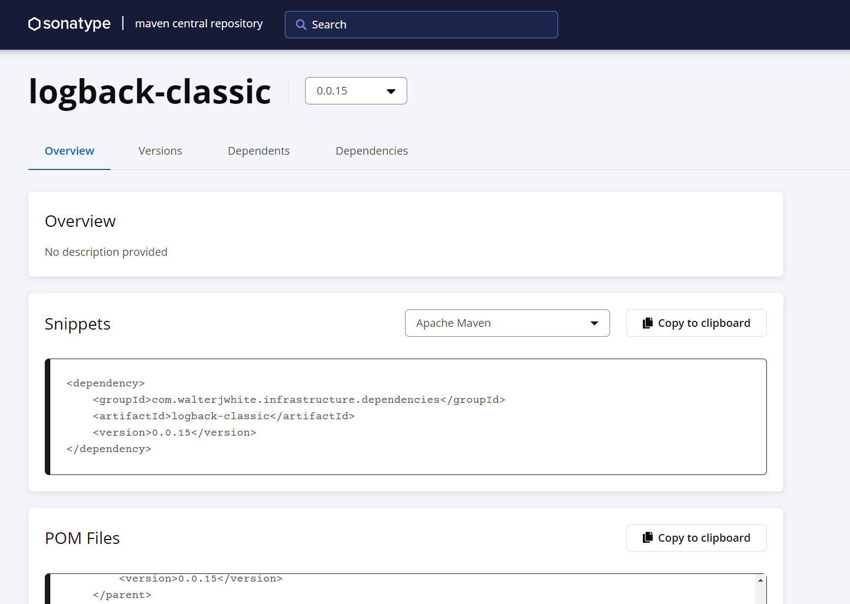Click the POM file scroll-up arrow
Viewport: 850px width, 604px height.
tap(760, 580)
